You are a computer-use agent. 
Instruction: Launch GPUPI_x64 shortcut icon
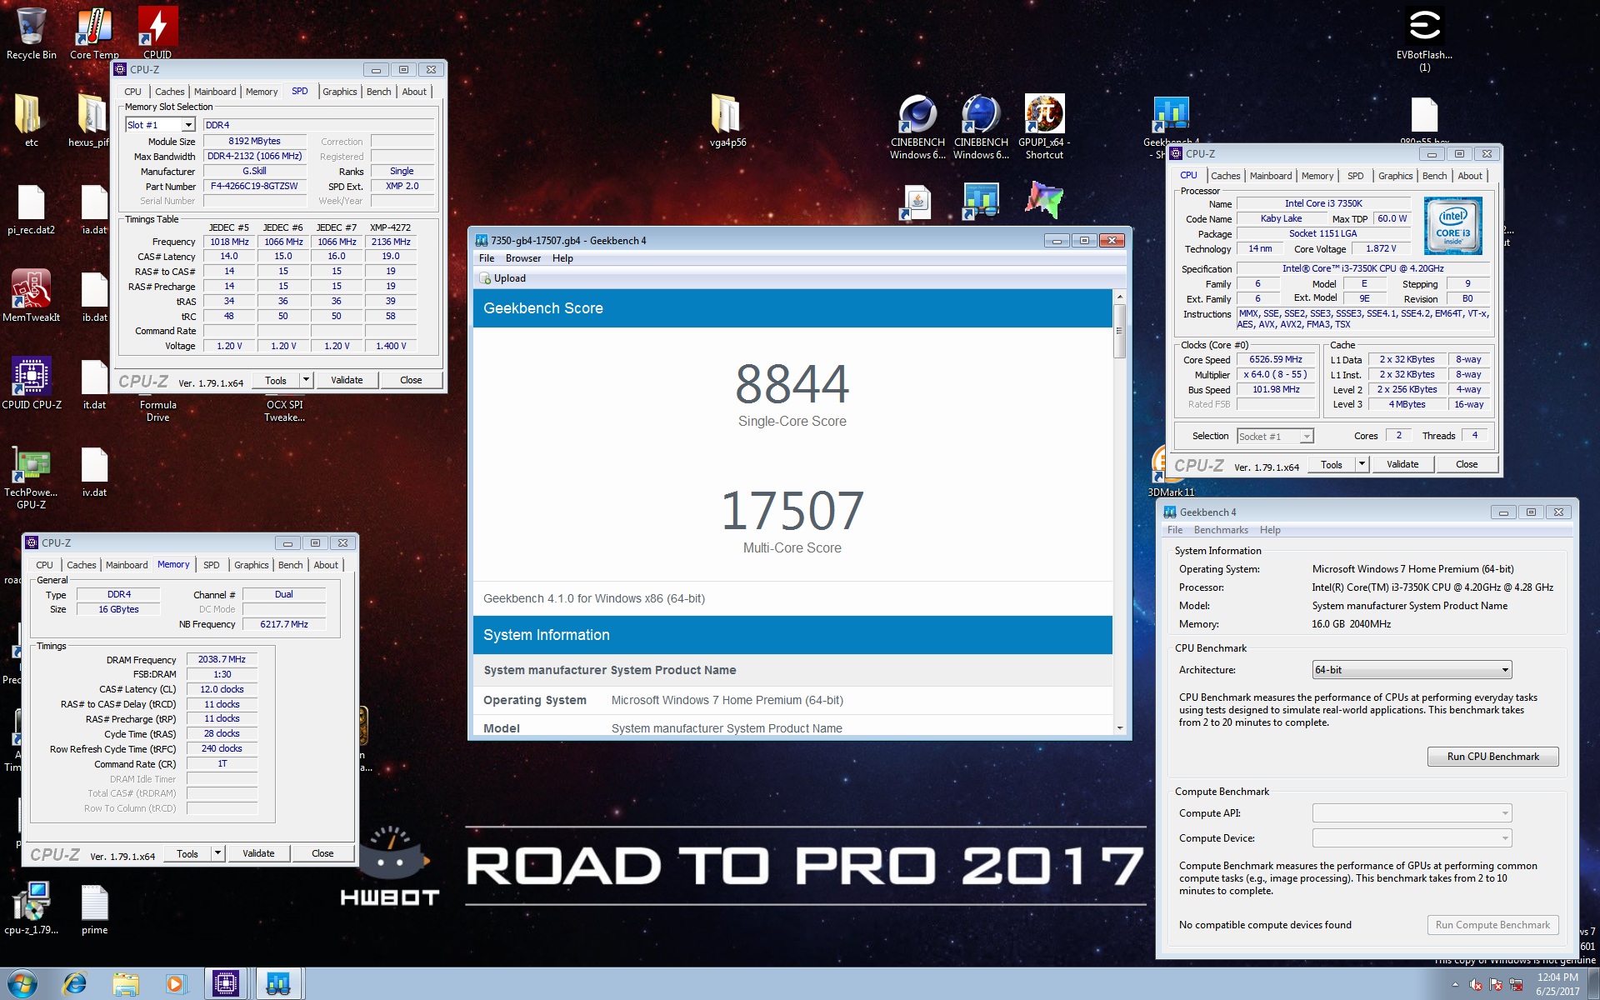(x=1044, y=127)
